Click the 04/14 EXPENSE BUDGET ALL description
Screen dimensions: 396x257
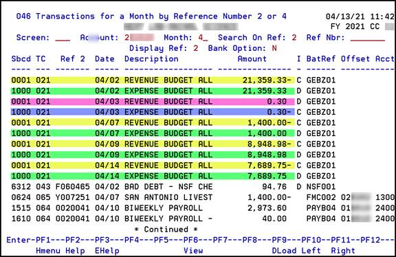pyautogui.click(x=168, y=176)
